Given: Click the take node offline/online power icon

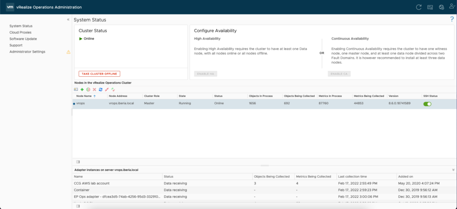Looking at the screenshot, I should (88, 89).
